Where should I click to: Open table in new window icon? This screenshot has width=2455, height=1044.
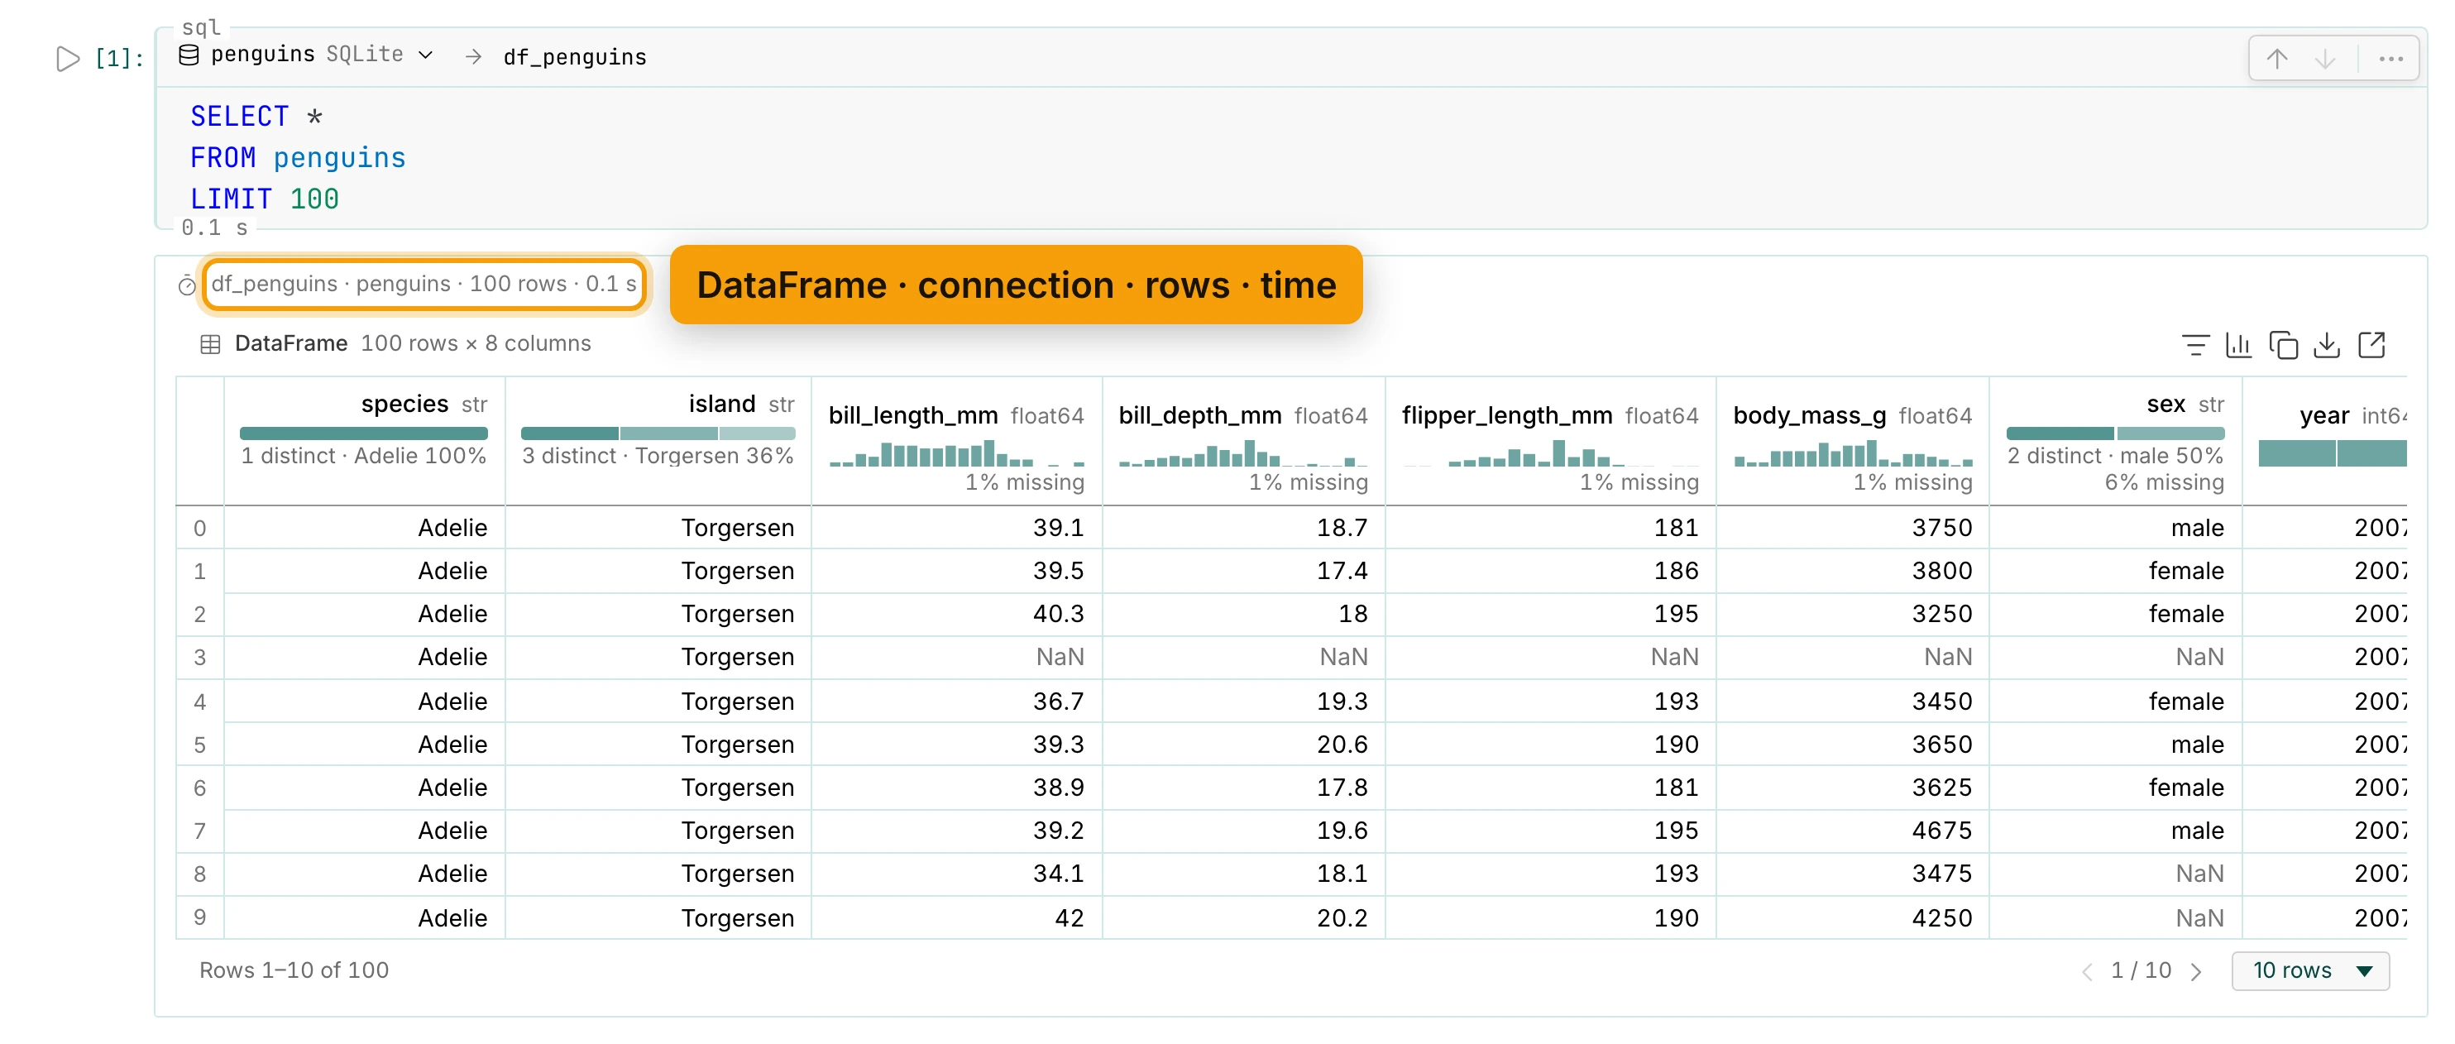(2371, 344)
